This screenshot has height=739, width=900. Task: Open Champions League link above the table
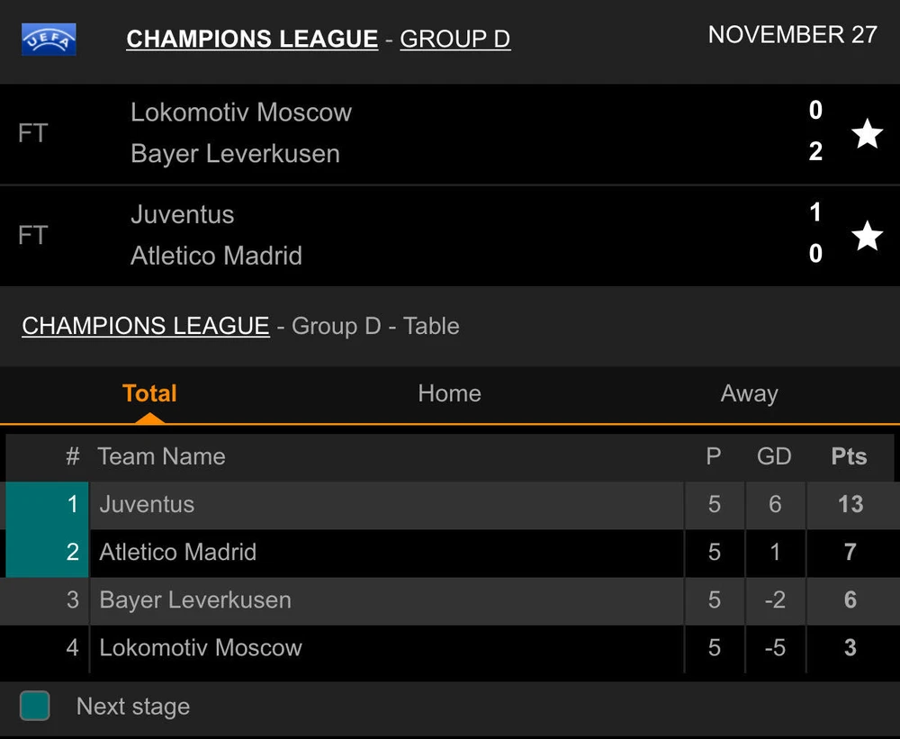pyautogui.click(x=145, y=326)
